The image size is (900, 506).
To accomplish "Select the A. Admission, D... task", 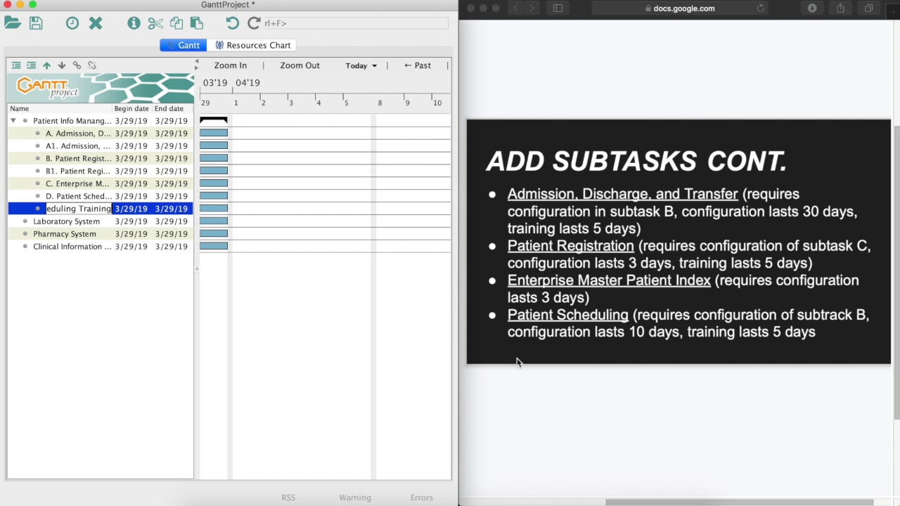I will point(100,134).
